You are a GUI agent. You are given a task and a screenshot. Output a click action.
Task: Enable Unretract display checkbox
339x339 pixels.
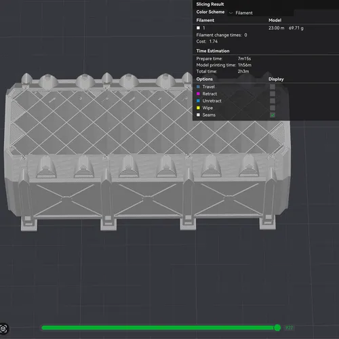coord(273,101)
